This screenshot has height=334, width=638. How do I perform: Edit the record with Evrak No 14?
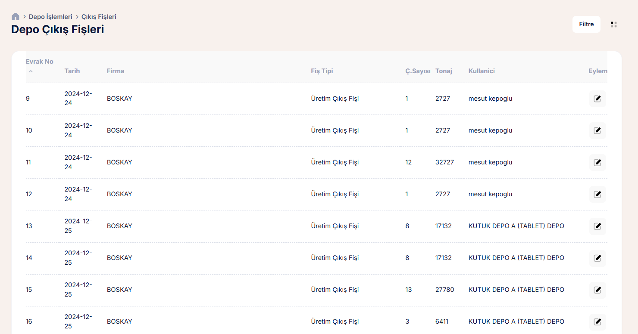click(x=597, y=258)
